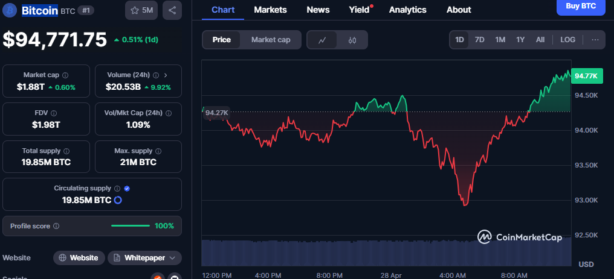
Task: Click the document icon in Whitepaper button
Action: click(117, 258)
